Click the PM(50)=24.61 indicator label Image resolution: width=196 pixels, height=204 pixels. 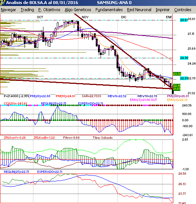(65, 96)
